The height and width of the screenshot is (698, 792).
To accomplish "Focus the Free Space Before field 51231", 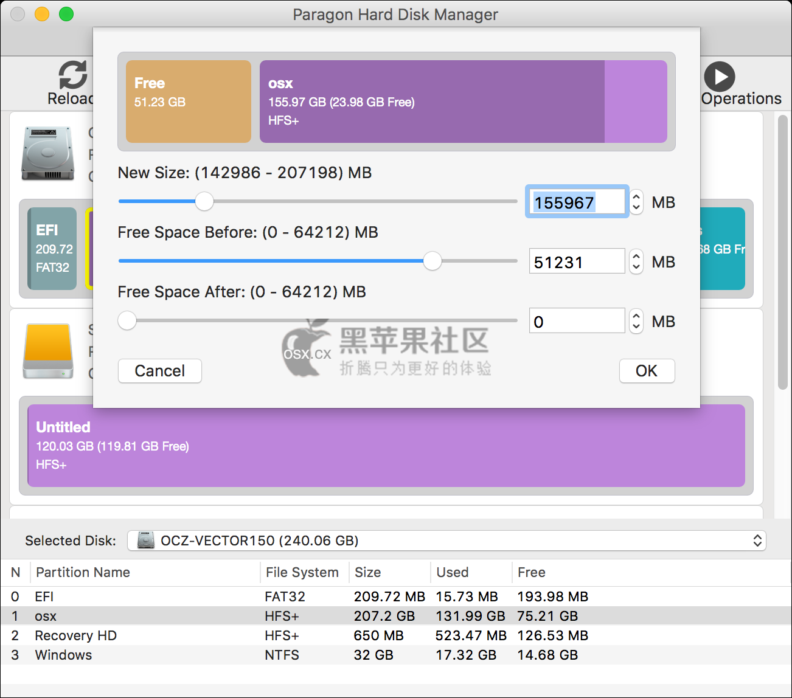I will click(577, 261).
